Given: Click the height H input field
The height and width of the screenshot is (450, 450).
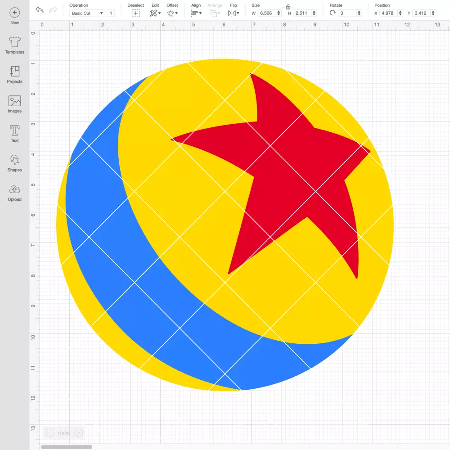Looking at the screenshot, I should [302, 13].
